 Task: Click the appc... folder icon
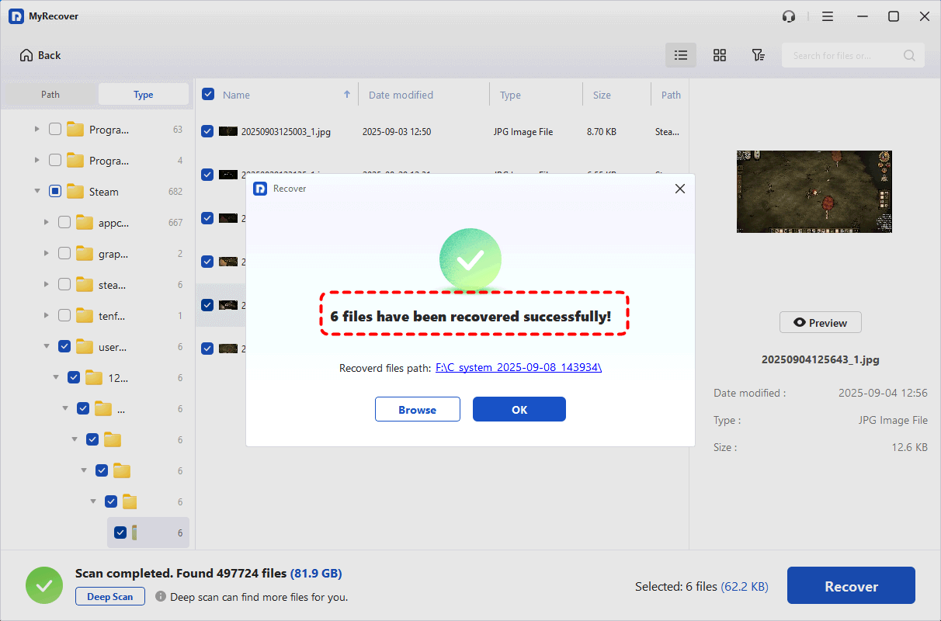pyautogui.click(x=85, y=223)
